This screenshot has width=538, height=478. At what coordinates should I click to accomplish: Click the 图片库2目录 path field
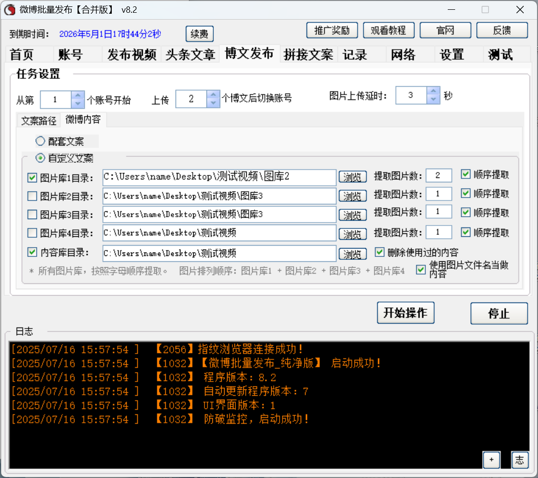219,196
